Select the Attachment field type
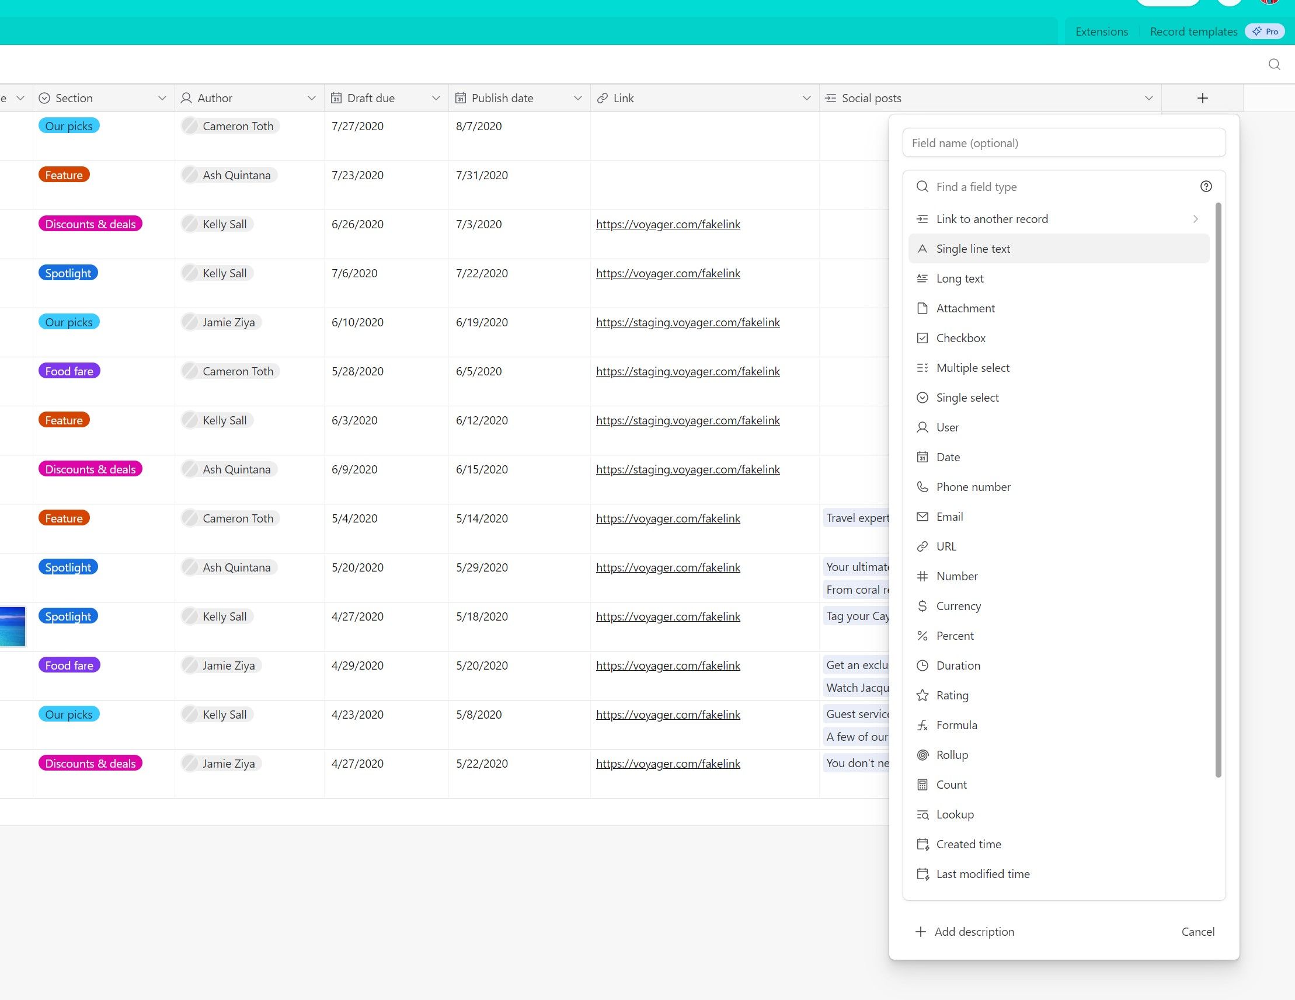 point(965,308)
